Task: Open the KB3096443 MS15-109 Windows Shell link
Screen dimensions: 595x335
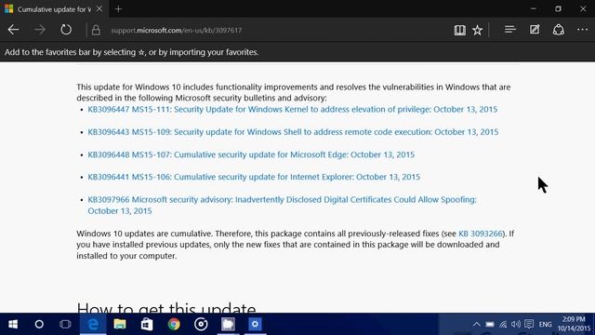Action: (x=293, y=132)
